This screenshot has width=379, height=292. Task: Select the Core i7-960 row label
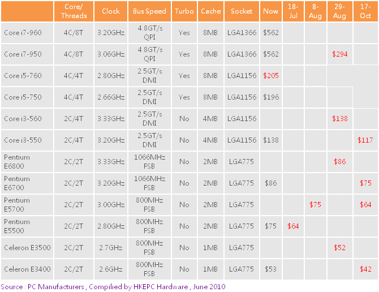[23, 33]
